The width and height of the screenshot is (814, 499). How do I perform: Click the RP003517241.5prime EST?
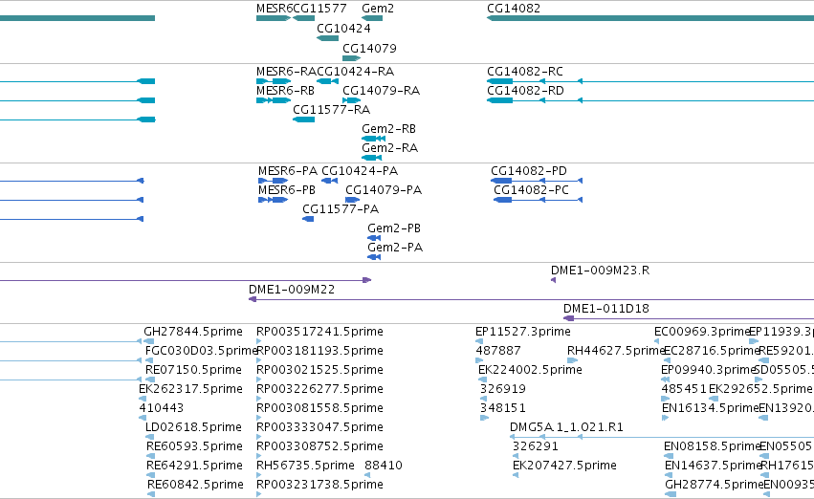(259, 341)
